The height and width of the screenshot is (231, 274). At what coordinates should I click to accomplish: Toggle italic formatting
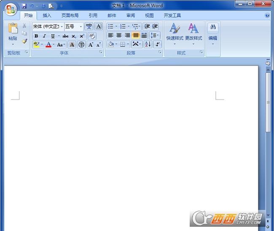coord(44,36)
